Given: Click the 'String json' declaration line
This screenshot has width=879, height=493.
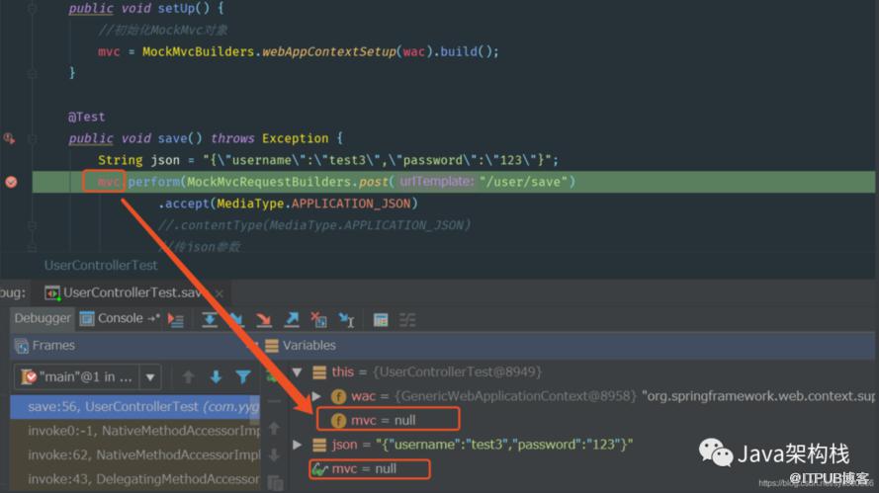Looking at the screenshot, I should pyautogui.click(x=328, y=160).
